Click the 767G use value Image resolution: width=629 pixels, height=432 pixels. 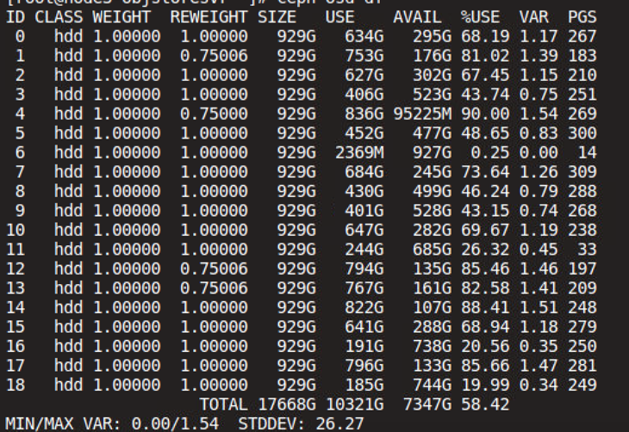point(364,288)
